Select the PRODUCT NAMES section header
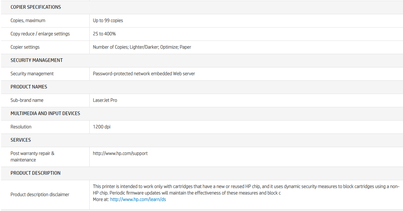 pos(29,87)
